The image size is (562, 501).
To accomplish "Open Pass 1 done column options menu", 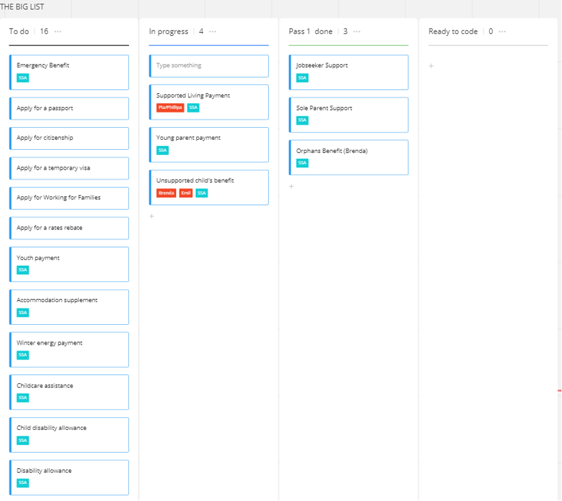I will (357, 32).
